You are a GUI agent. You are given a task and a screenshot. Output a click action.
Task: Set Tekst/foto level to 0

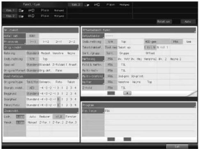pyautogui.click(x=58, y=105)
